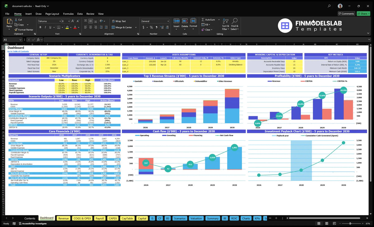Click the Format cells icon
The image size is (374, 227).
(193, 21)
